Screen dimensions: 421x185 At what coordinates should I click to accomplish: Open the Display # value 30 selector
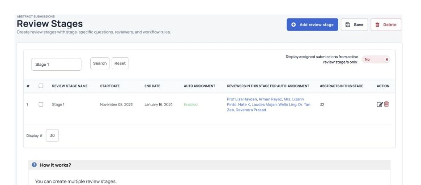click(x=52, y=136)
